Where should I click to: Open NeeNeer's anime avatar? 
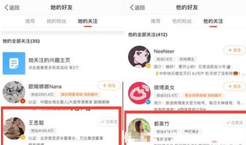[139, 57]
